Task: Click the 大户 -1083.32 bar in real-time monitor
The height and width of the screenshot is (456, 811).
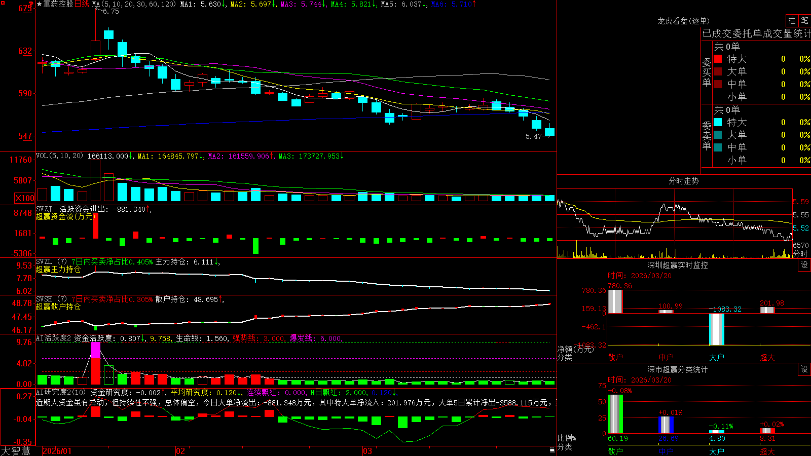Action: tap(717, 329)
